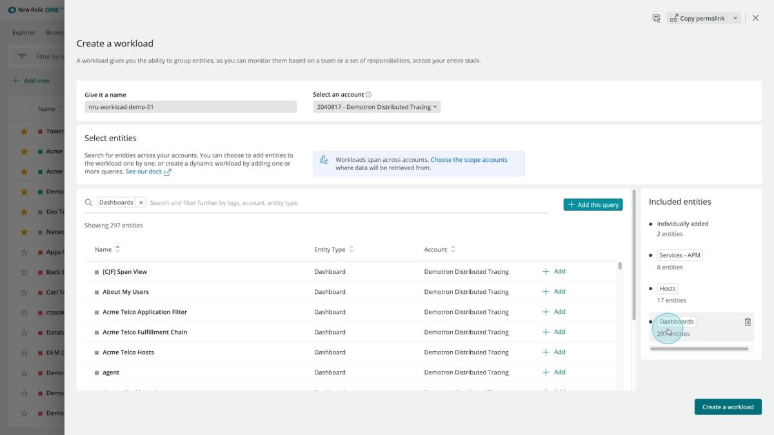Switch to the Explorer tab in the background page
The image size is (774, 435).
pyautogui.click(x=24, y=32)
